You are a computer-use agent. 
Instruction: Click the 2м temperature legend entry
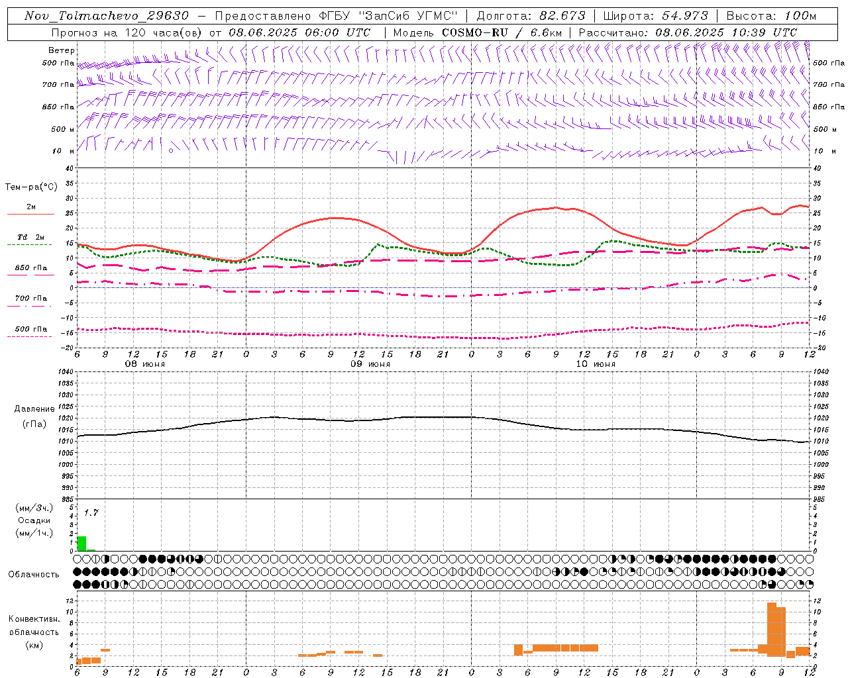click(x=31, y=207)
